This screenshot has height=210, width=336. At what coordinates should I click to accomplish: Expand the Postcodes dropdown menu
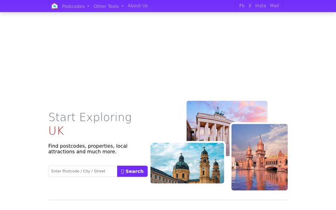tap(76, 6)
